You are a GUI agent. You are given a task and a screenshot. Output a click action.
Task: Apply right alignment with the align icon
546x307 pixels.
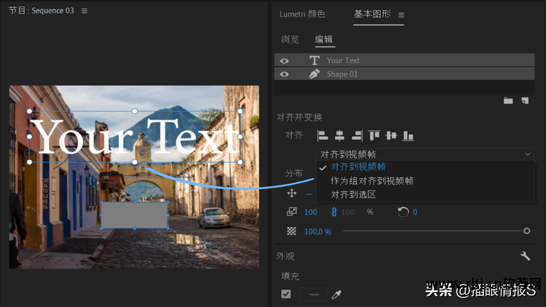coord(357,135)
